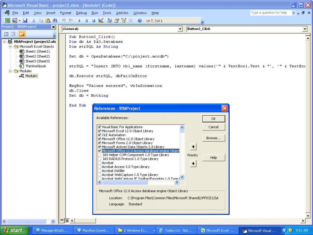Open Find with the binoculars icon
313x235 pixels.
click(x=55, y=20)
